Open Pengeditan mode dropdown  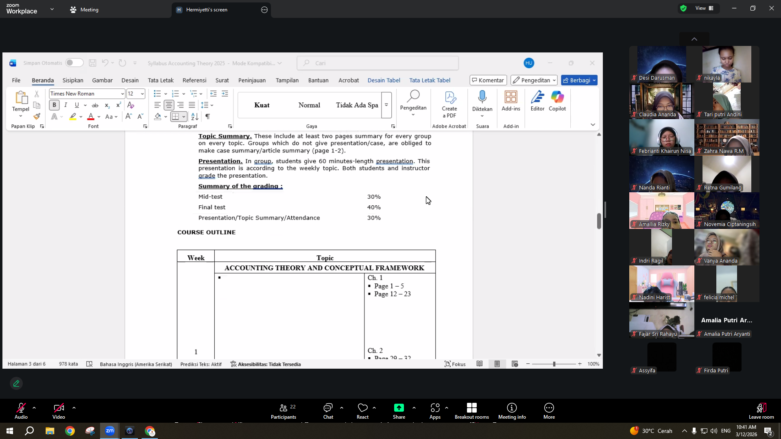click(x=534, y=80)
